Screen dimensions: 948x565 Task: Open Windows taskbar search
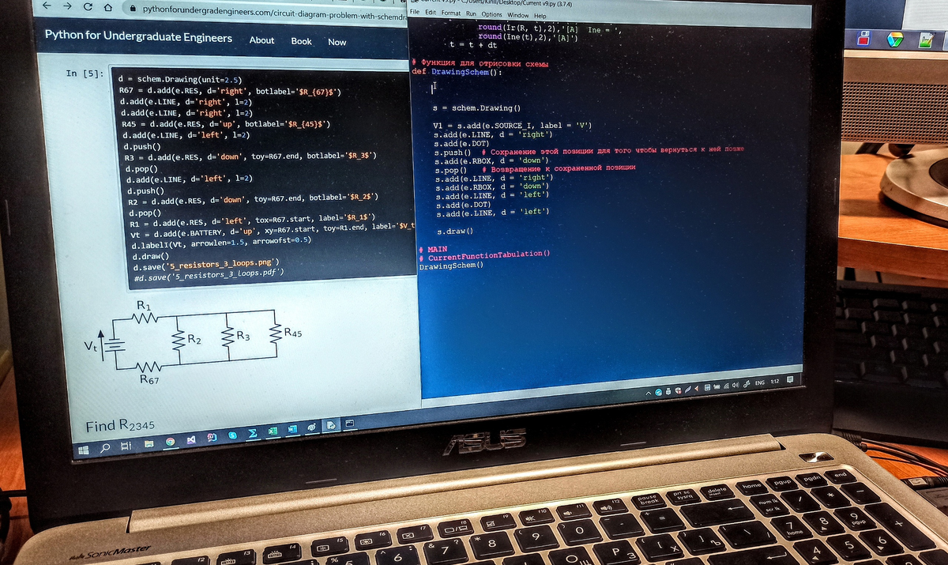click(105, 448)
